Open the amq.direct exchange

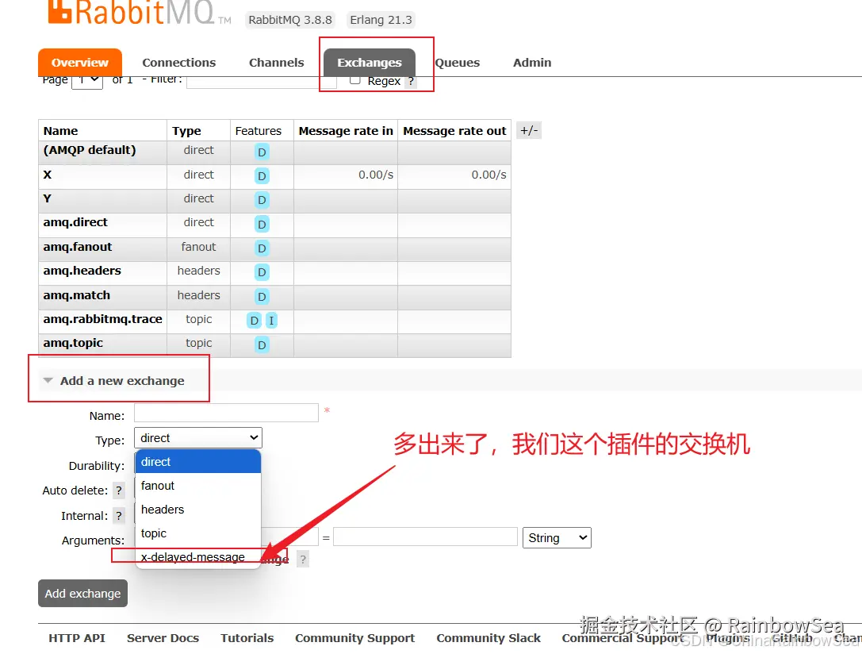coord(75,222)
